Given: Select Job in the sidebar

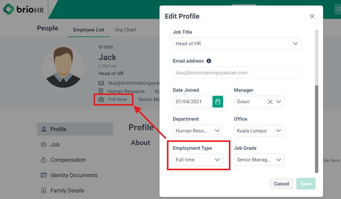Looking at the screenshot, I should point(55,145).
